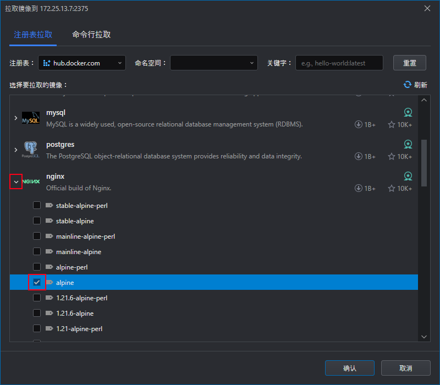Click the Docker Hub registry icon
The height and width of the screenshot is (385, 440).
tap(47, 63)
